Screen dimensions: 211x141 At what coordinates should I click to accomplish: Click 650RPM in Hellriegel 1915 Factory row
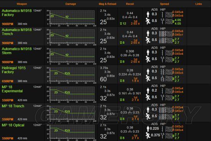8,81
